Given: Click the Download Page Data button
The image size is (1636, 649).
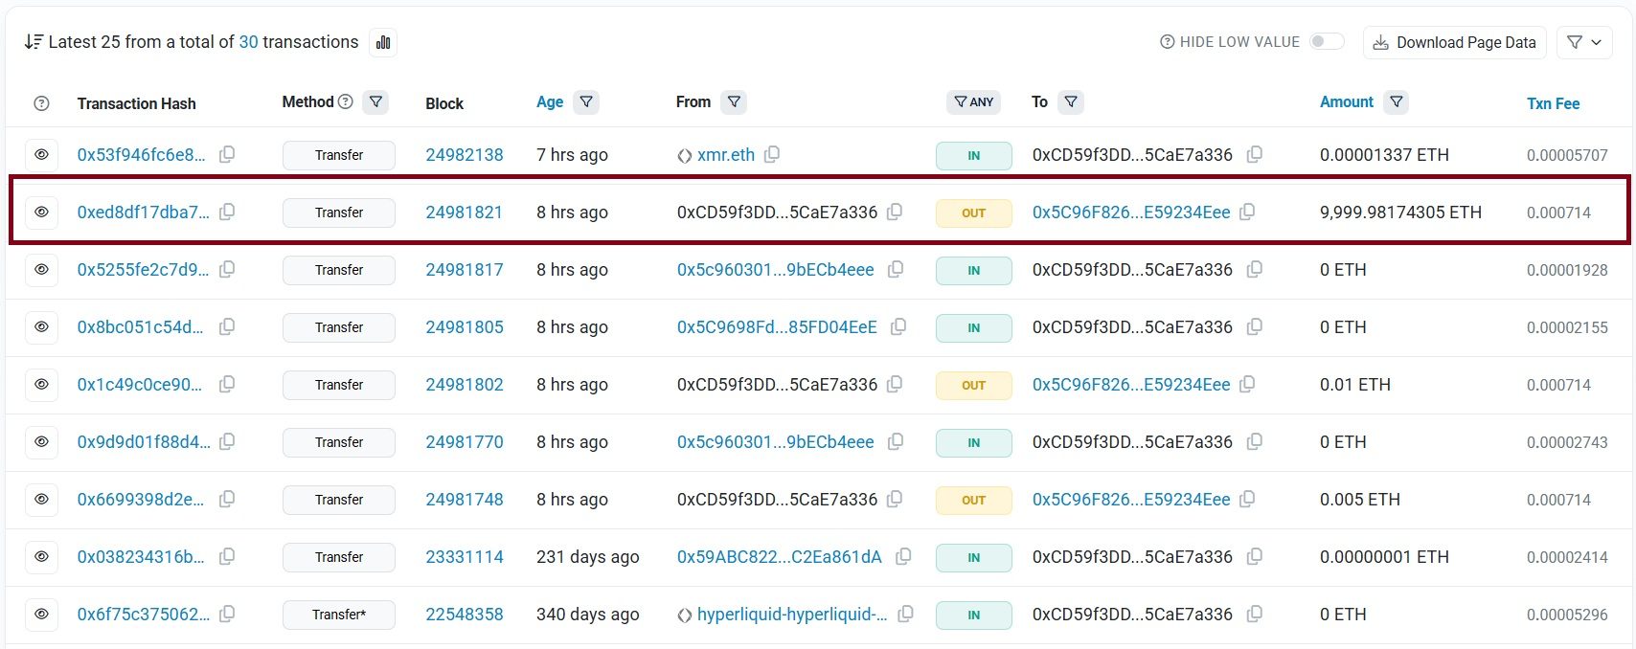Looking at the screenshot, I should click(1454, 42).
